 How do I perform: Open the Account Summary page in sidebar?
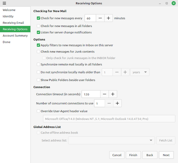(15, 36)
